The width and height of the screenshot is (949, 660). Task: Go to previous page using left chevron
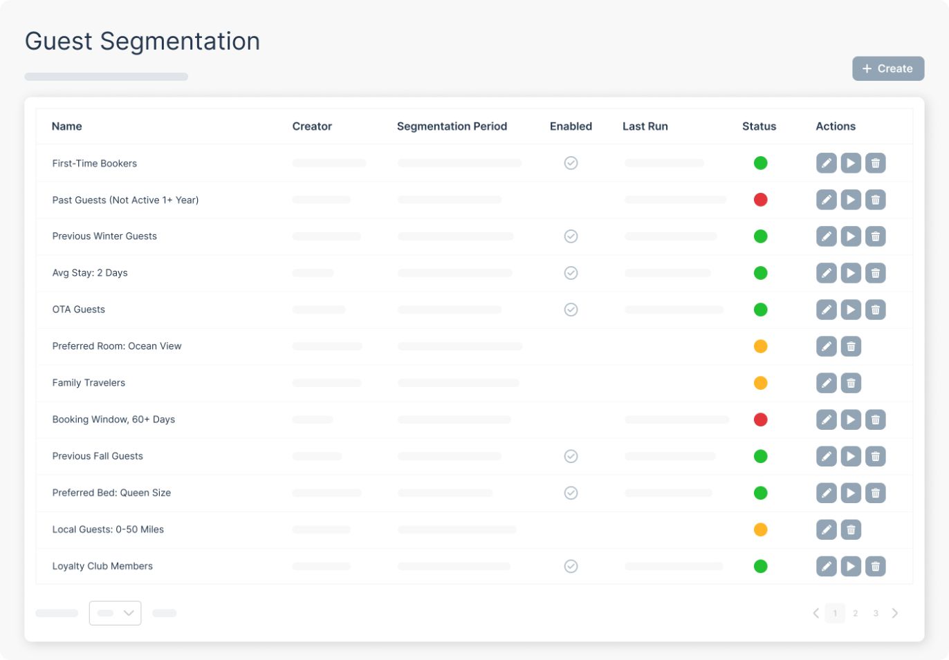[x=816, y=613]
